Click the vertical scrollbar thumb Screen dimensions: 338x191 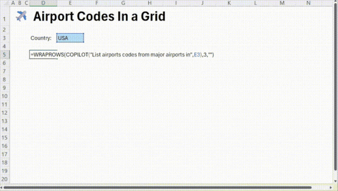(x=335, y=87)
